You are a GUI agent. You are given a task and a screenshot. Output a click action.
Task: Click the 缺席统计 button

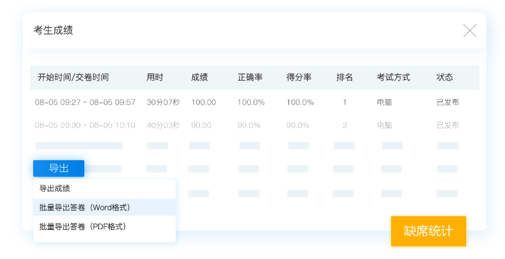(x=428, y=231)
